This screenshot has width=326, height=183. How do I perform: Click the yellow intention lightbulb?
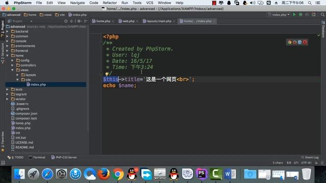106,74
